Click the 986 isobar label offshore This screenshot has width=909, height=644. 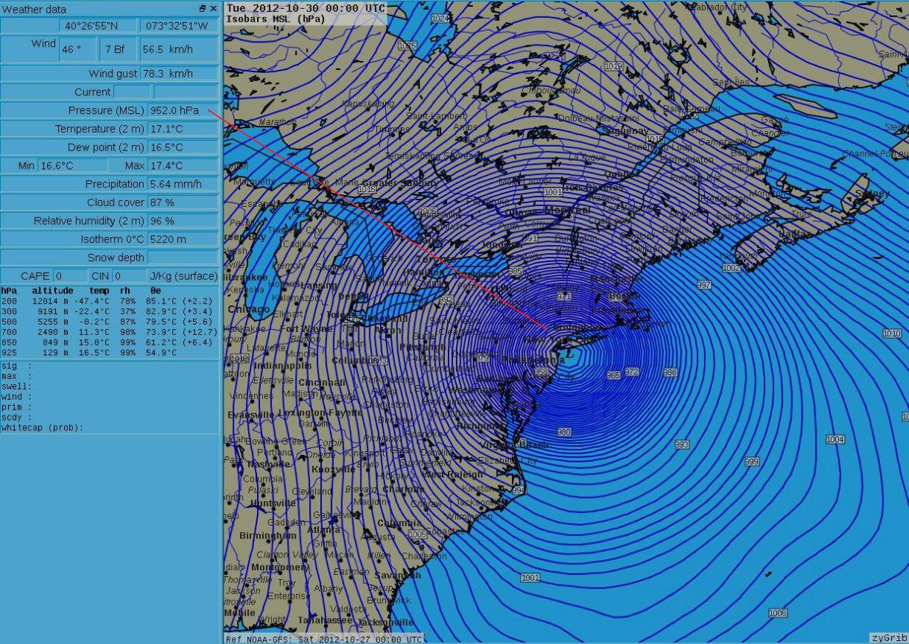point(670,372)
